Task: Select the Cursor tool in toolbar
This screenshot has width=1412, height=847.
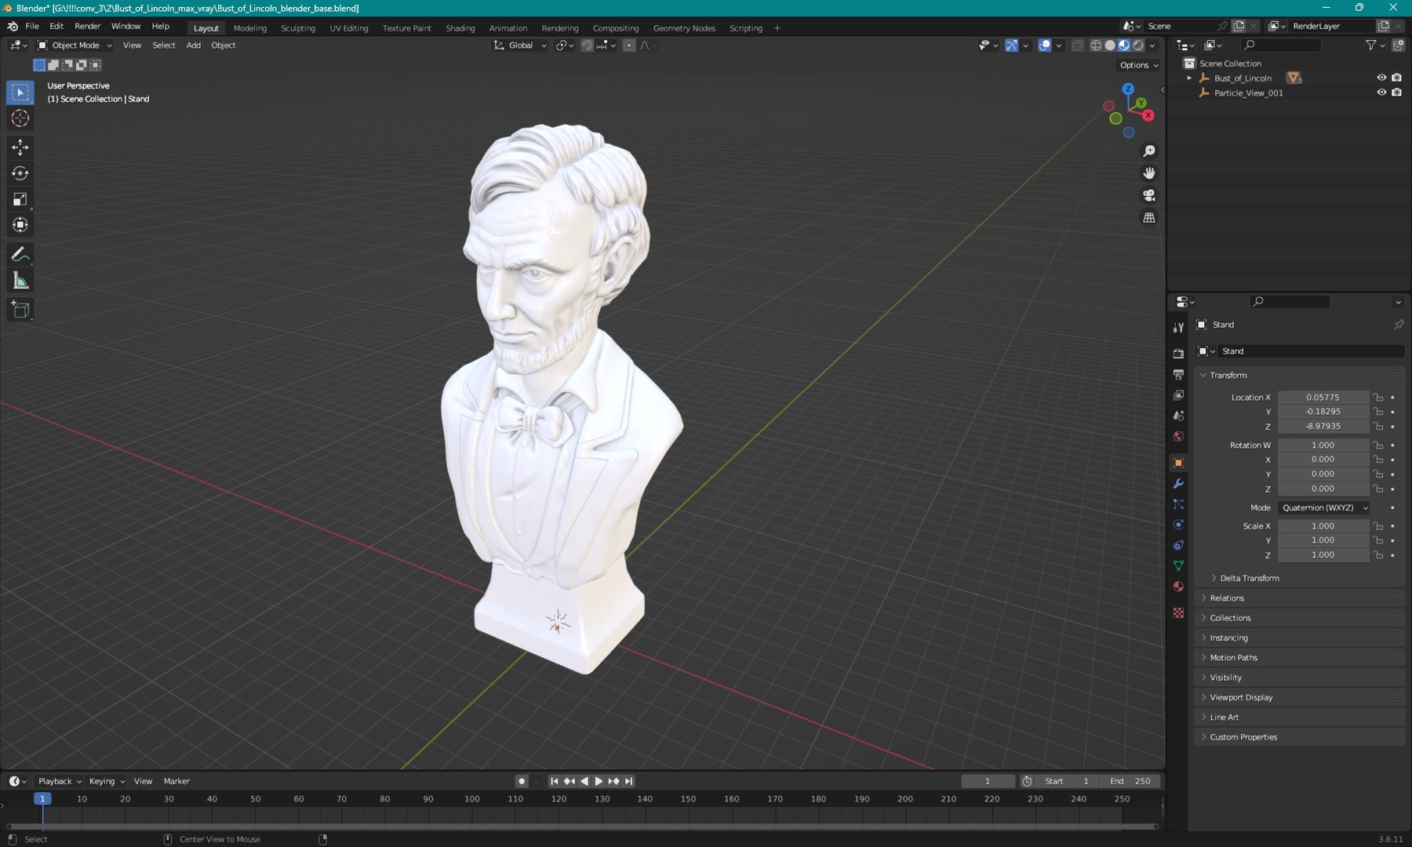Action: pos(20,118)
